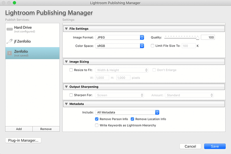Open the Sharpen For Screen dropdown
Screen dimensions: 231x154
point(119,95)
